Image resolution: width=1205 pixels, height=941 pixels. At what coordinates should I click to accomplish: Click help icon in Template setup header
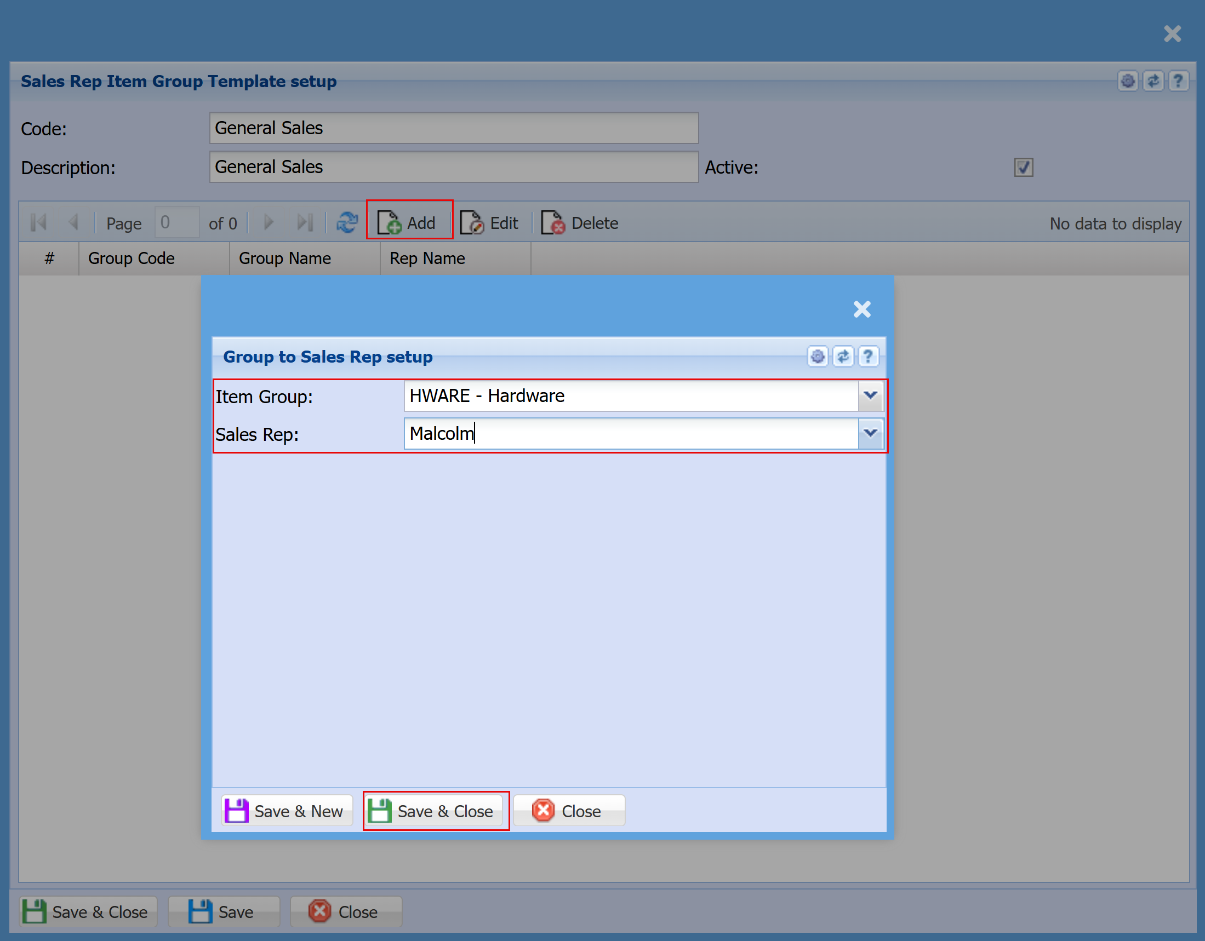pyautogui.click(x=1178, y=81)
